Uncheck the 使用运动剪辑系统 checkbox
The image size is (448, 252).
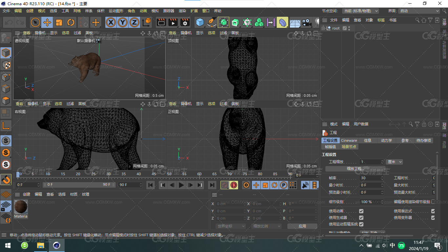[x=361, y=224]
